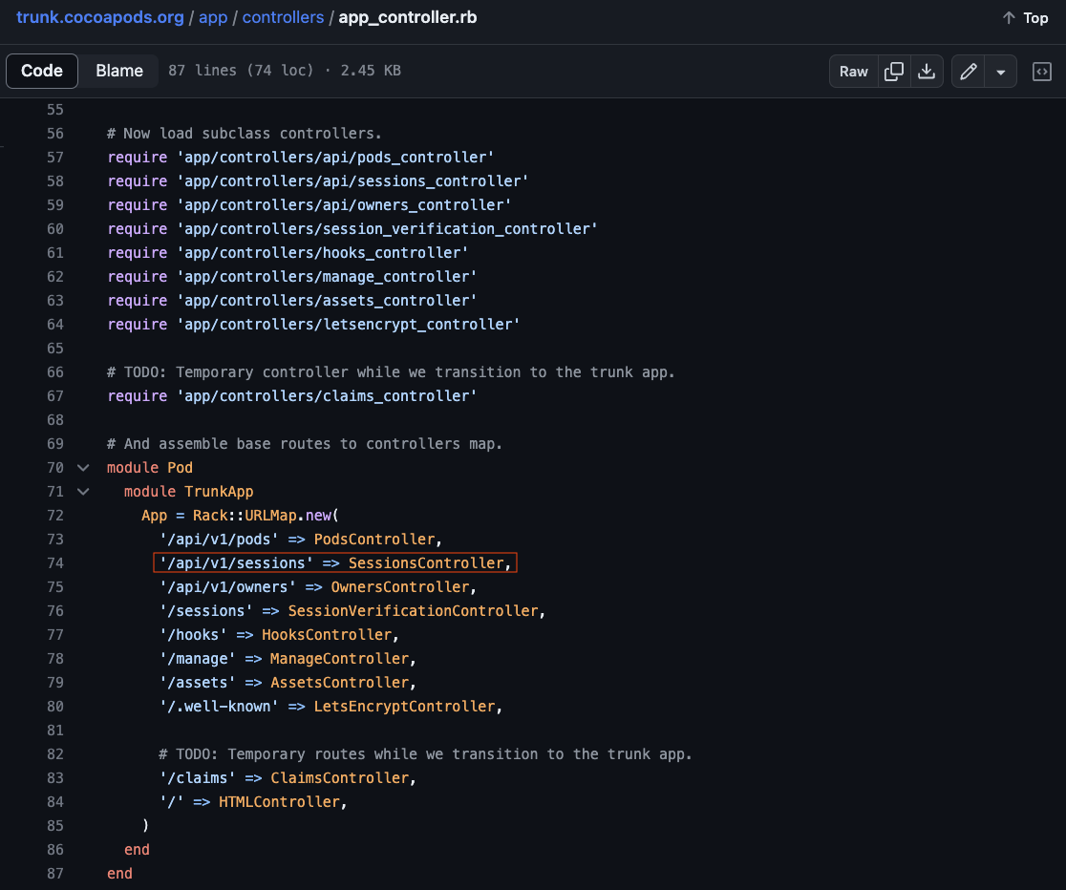Viewport: 1066px width, 890px height.
Task: Click the TODO comment on line 82
Action: click(x=425, y=754)
